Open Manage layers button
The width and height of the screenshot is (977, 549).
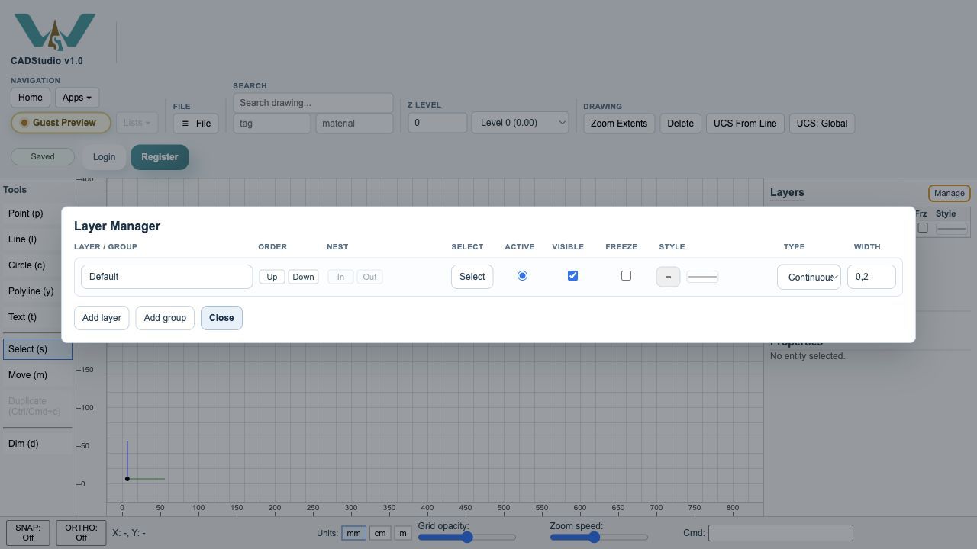tap(950, 193)
